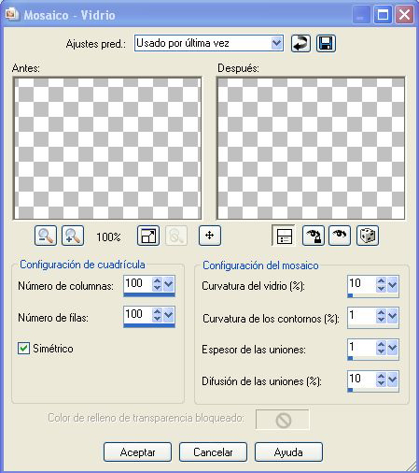Zoom in the preview with the plus magnifier
Screen dimensions: 419x473
click(73, 236)
